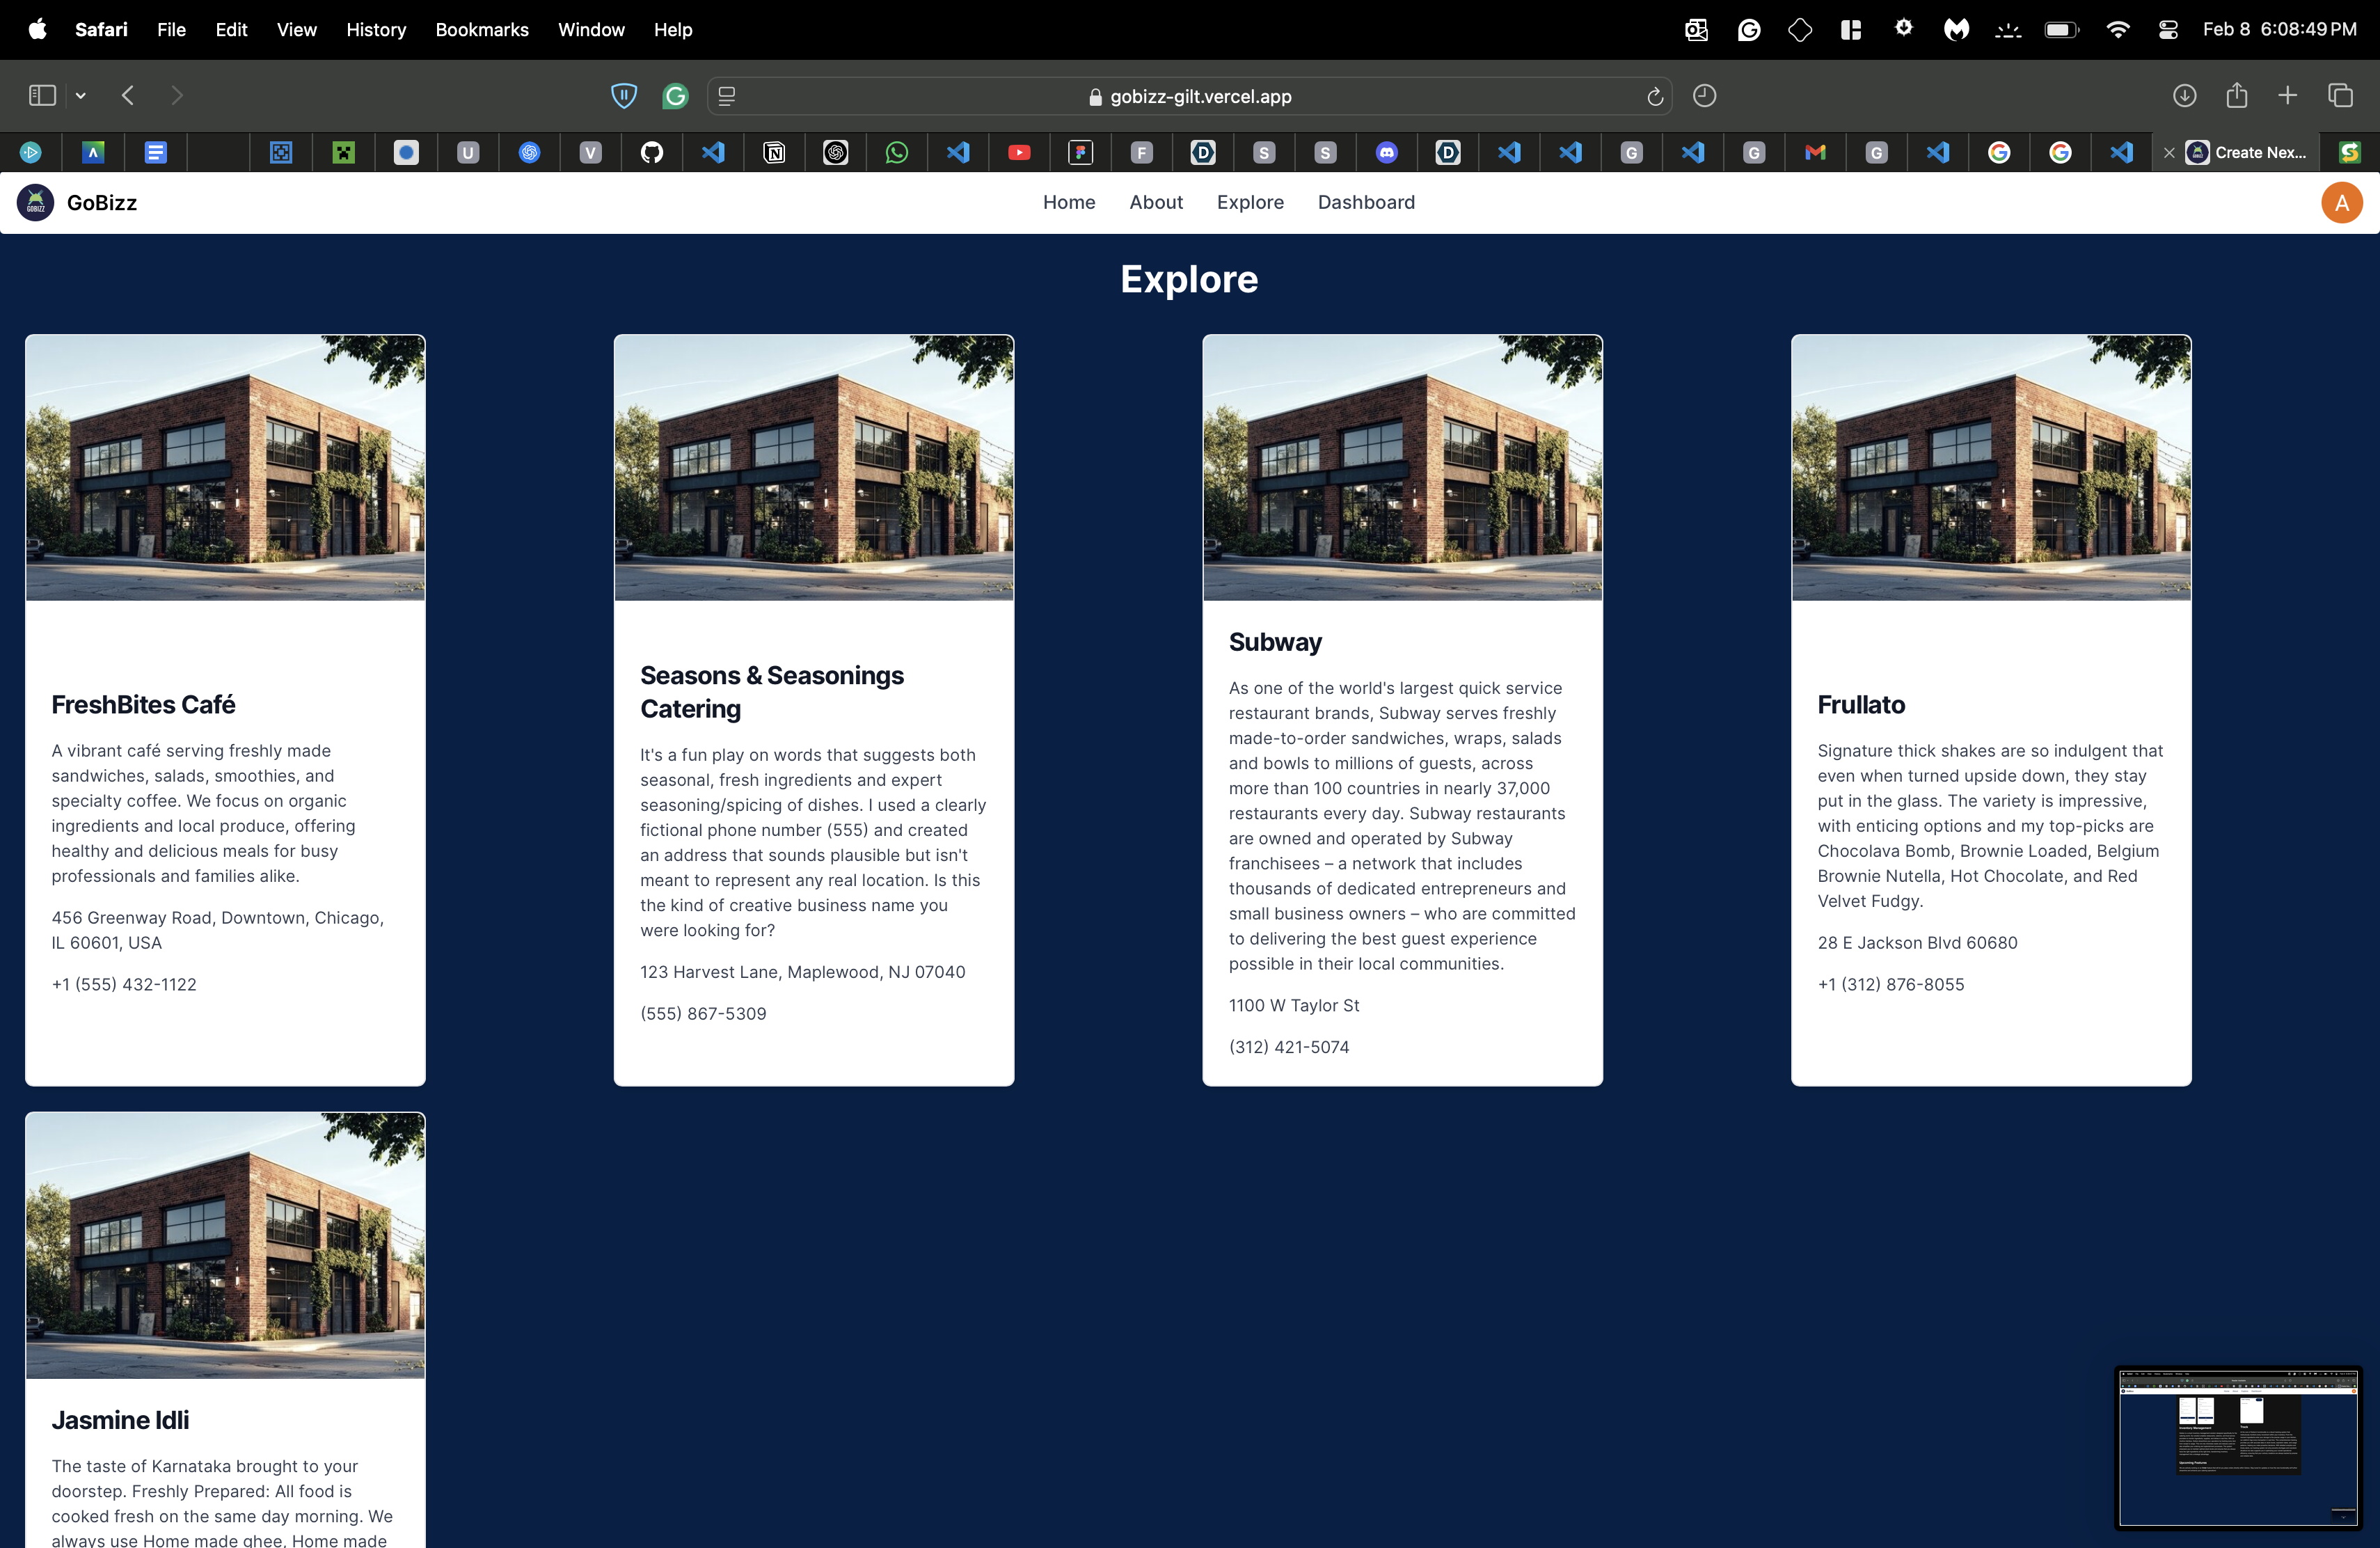2380x1548 pixels.
Task: Open the orange user avatar
Action: click(2340, 203)
